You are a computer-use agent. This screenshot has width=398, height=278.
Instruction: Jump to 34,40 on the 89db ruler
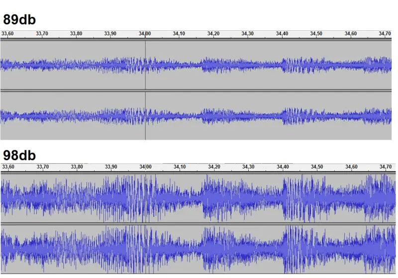(x=282, y=34)
